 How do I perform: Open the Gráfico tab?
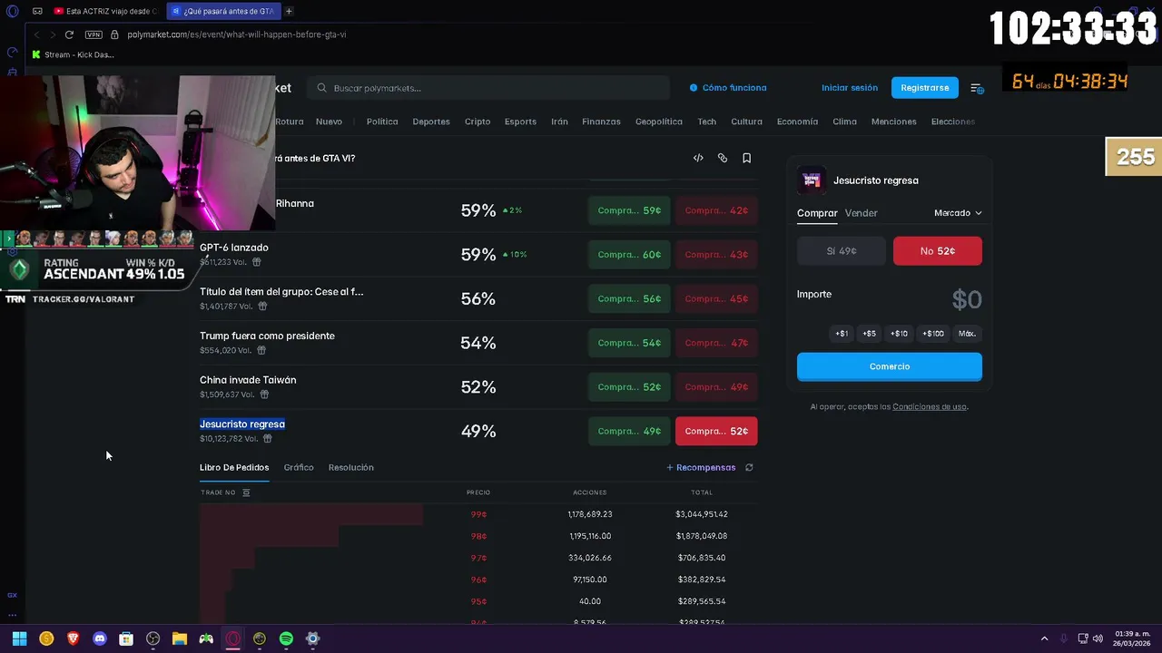coord(299,468)
